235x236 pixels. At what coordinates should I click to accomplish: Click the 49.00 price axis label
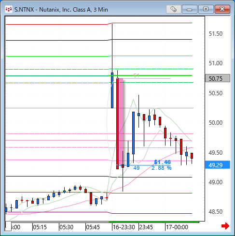216,182
